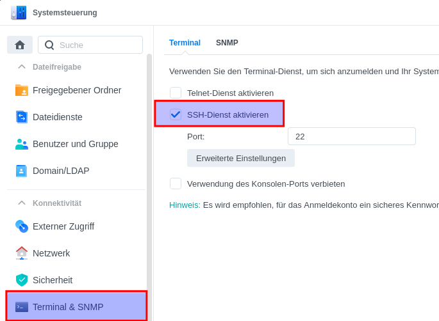Select the Dateidienste icon
This screenshot has height=321, width=439.
click(22, 117)
